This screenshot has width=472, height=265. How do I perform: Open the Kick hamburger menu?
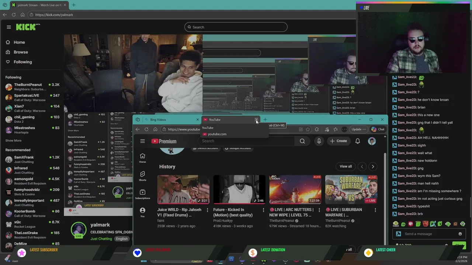coord(9,27)
